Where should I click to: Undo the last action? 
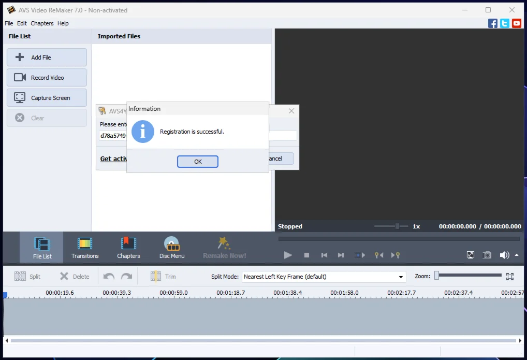(109, 277)
